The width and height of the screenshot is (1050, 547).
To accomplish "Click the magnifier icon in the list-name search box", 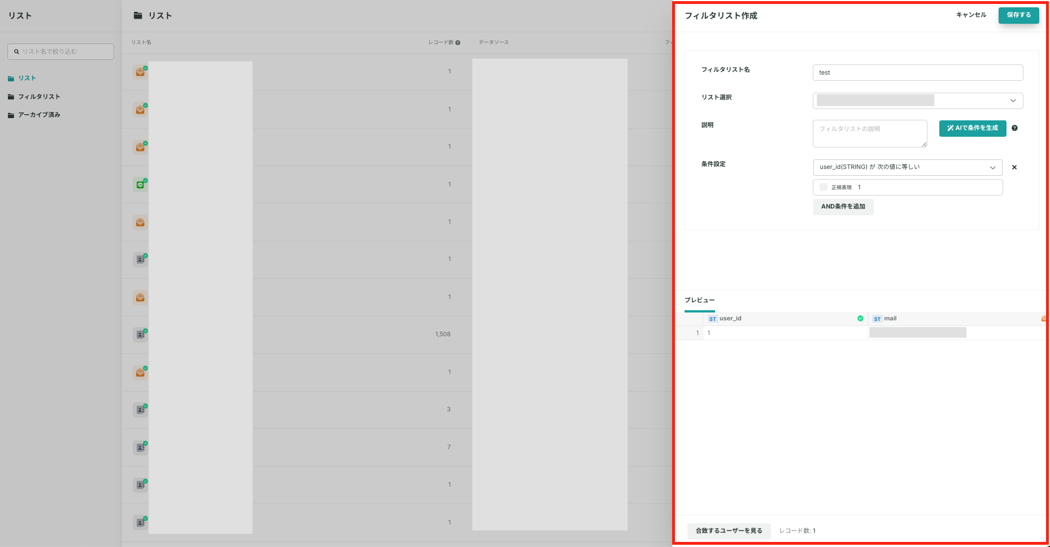I will pyautogui.click(x=16, y=51).
